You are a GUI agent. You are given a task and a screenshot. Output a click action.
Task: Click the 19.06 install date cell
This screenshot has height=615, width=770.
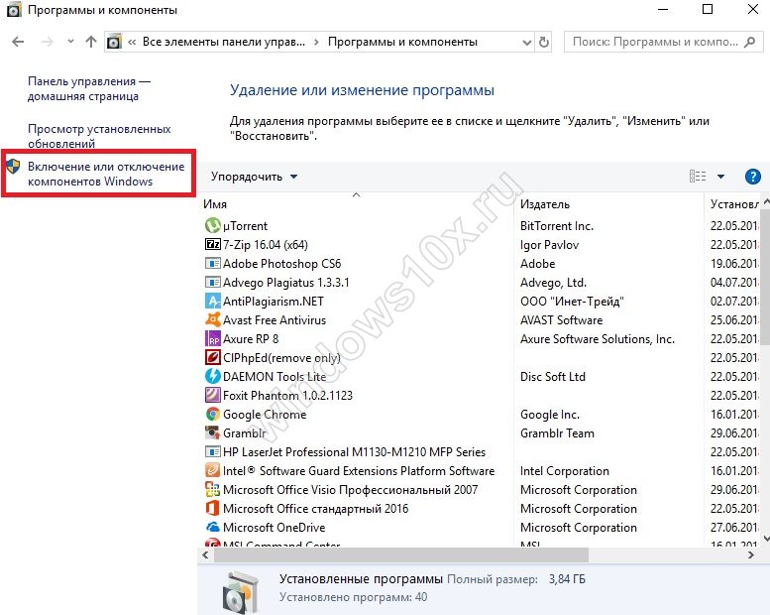tap(734, 264)
